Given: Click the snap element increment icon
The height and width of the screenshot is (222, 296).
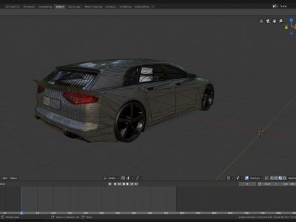Looking at the screenshot, I should [x=128, y=178].
